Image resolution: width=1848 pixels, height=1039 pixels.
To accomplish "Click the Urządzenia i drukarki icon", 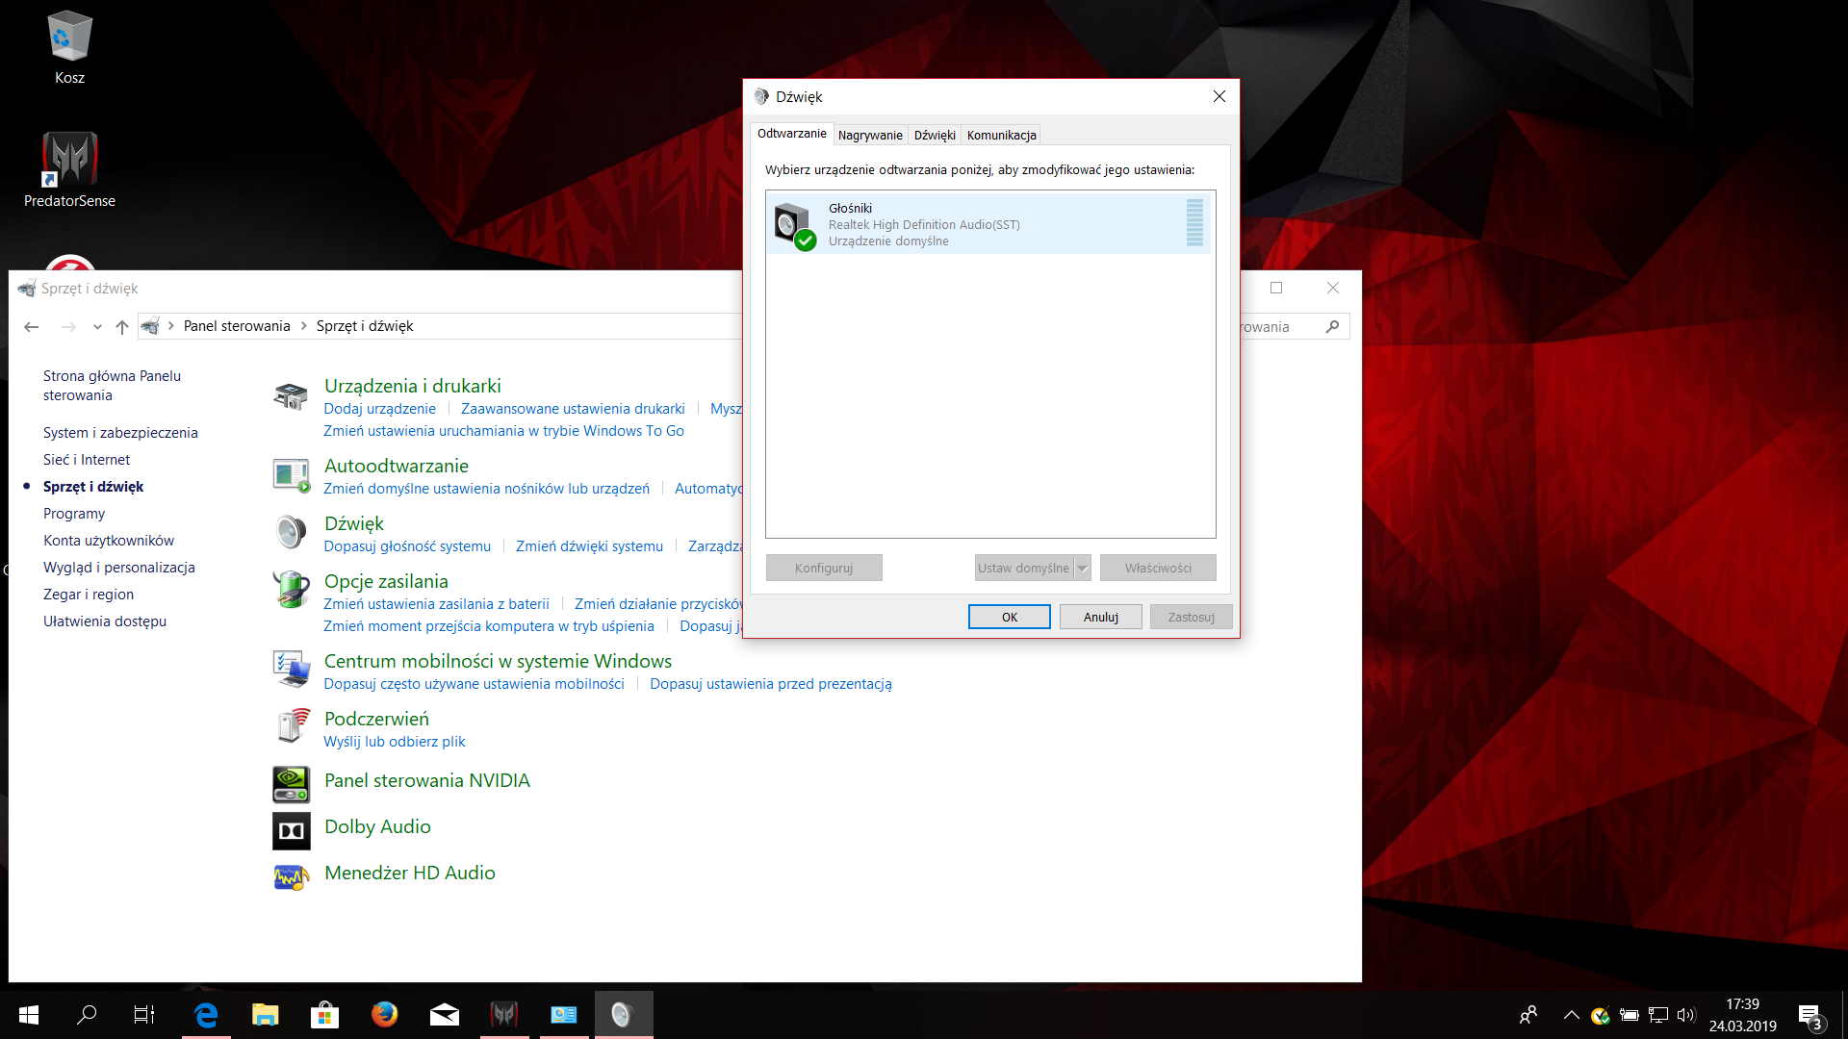I will (291, 394).
